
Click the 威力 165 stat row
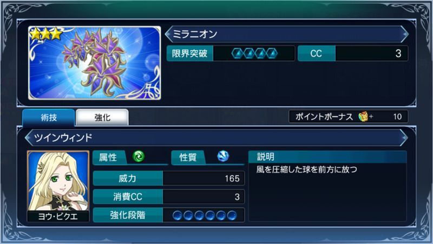click(169, 179)
